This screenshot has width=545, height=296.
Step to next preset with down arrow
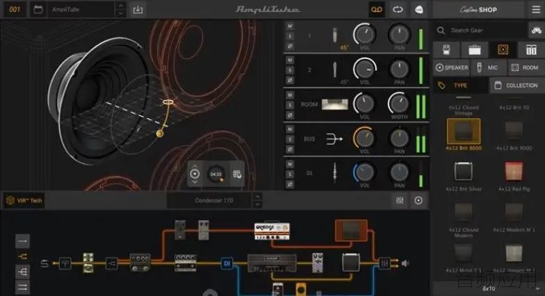tap(121, 14)
